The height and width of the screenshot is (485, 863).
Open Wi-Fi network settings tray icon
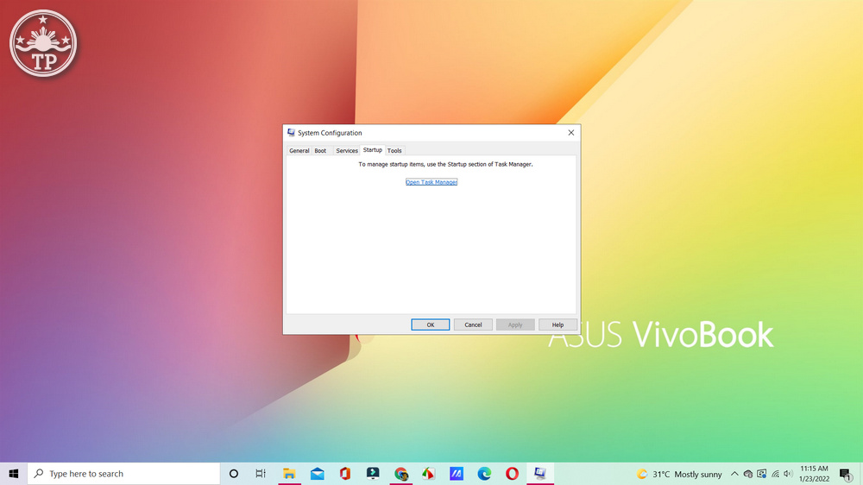tap(775, 474)
